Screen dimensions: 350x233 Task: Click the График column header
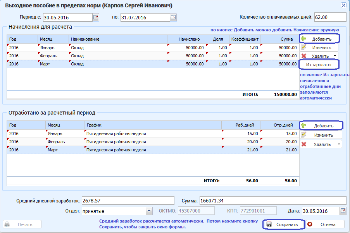tap(153, 125)
